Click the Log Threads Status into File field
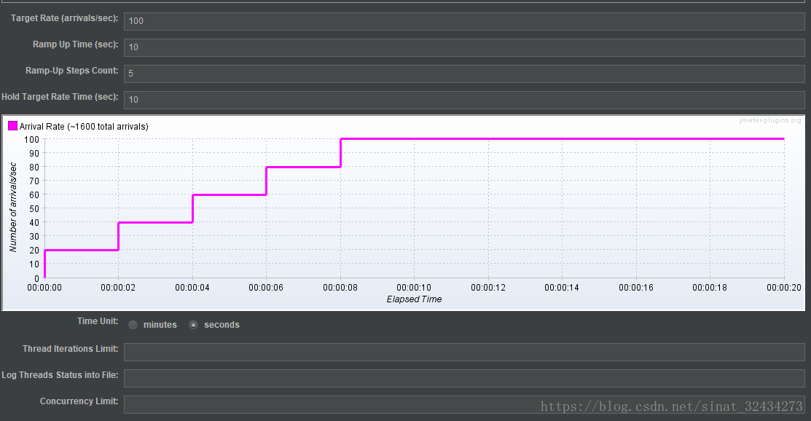 tap(464, 378)
